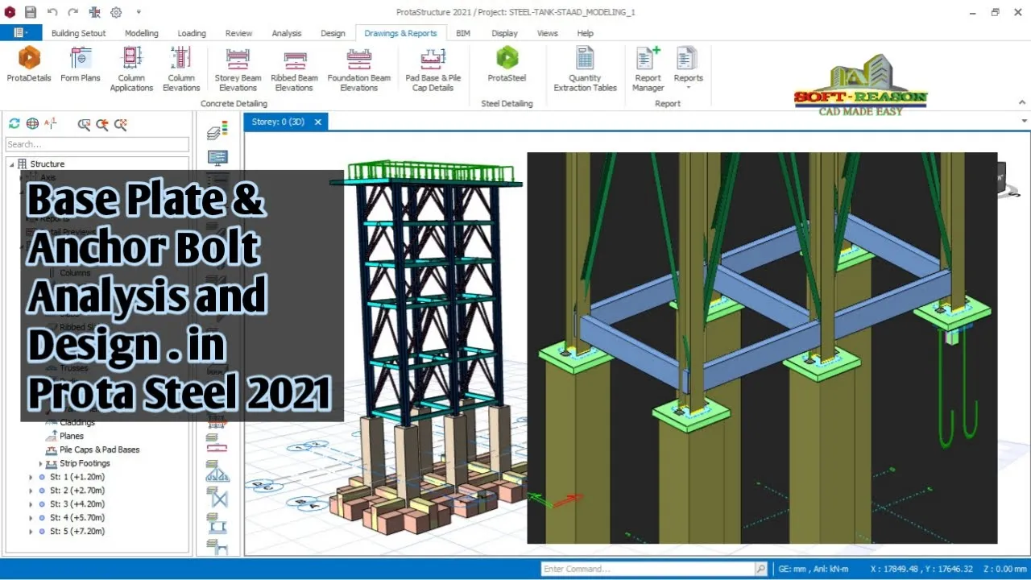This screenshot has width=1031, height=580.
Task: Expand the St: 3 (+4.20m) node
Action: (31, 504)
